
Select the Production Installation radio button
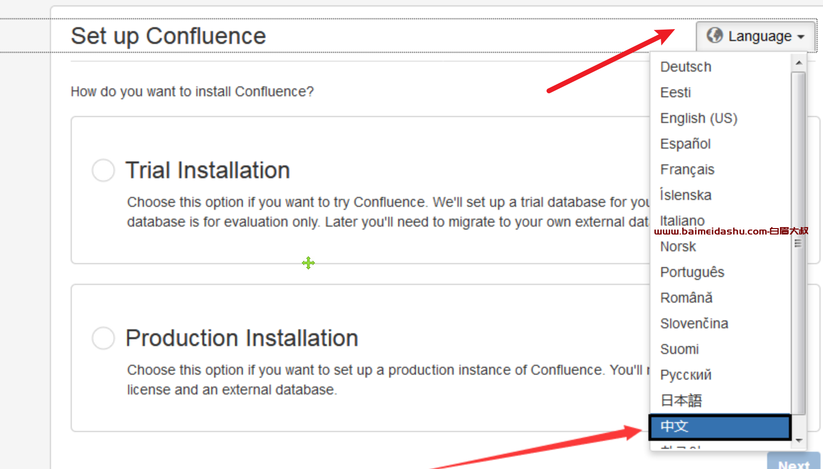(x=103, y=338)
